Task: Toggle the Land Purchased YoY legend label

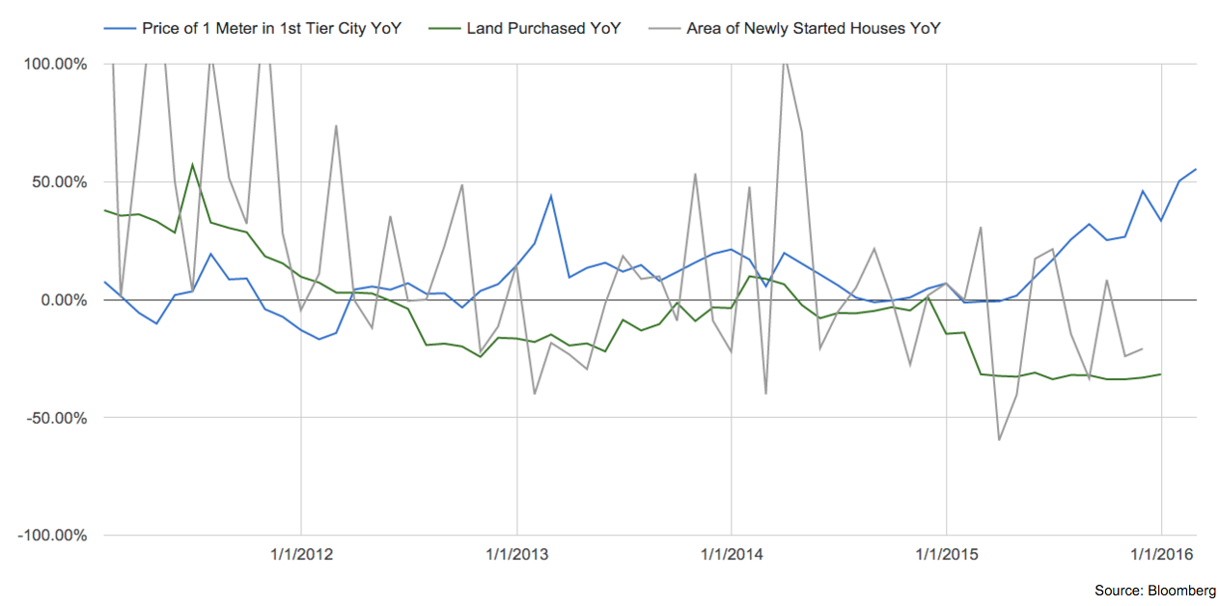Action: pos(543,28)
